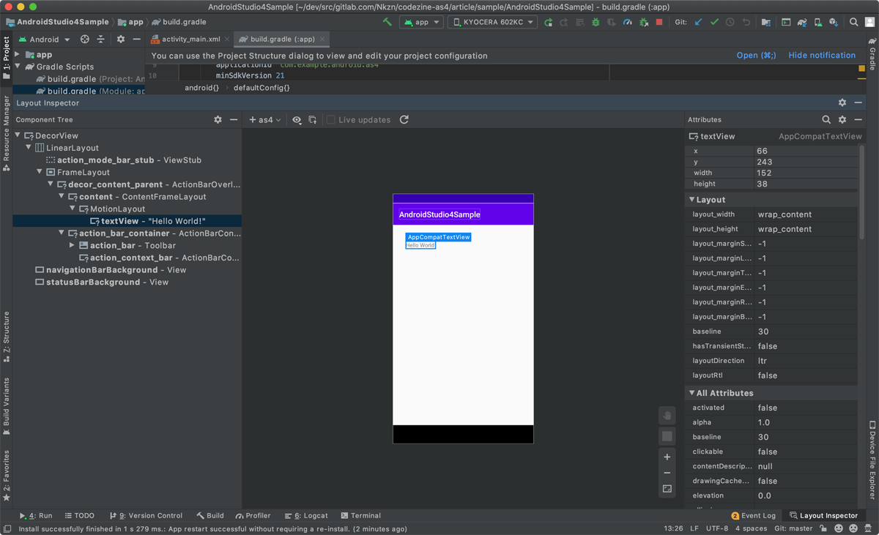Open the Device File Explorer side panel
Viewport: 879px width, 535px height.
(x=872, y=460)
